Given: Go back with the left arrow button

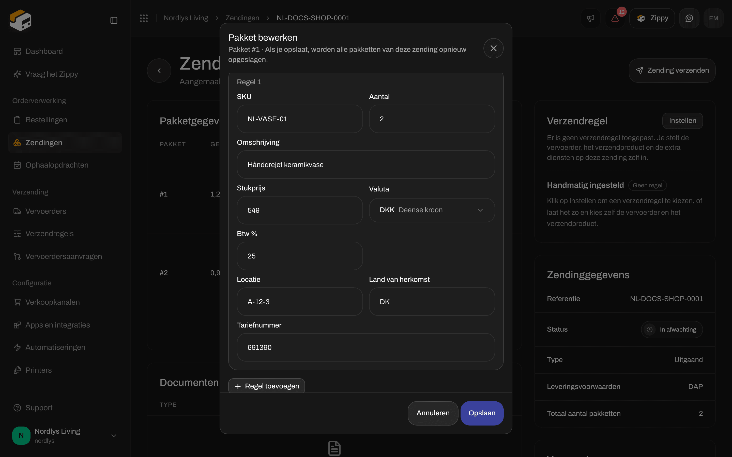Looking at the screenshot, I should click(x=159, y=70).
